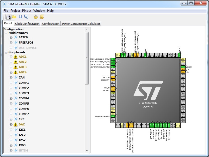Click the cube icon next to FATFS

[15, 37]
